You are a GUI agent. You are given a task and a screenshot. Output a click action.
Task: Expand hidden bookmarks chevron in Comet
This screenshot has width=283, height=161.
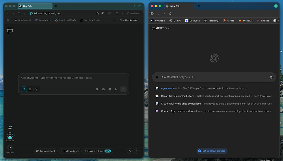pyautogui.click(x=114, y=20)
